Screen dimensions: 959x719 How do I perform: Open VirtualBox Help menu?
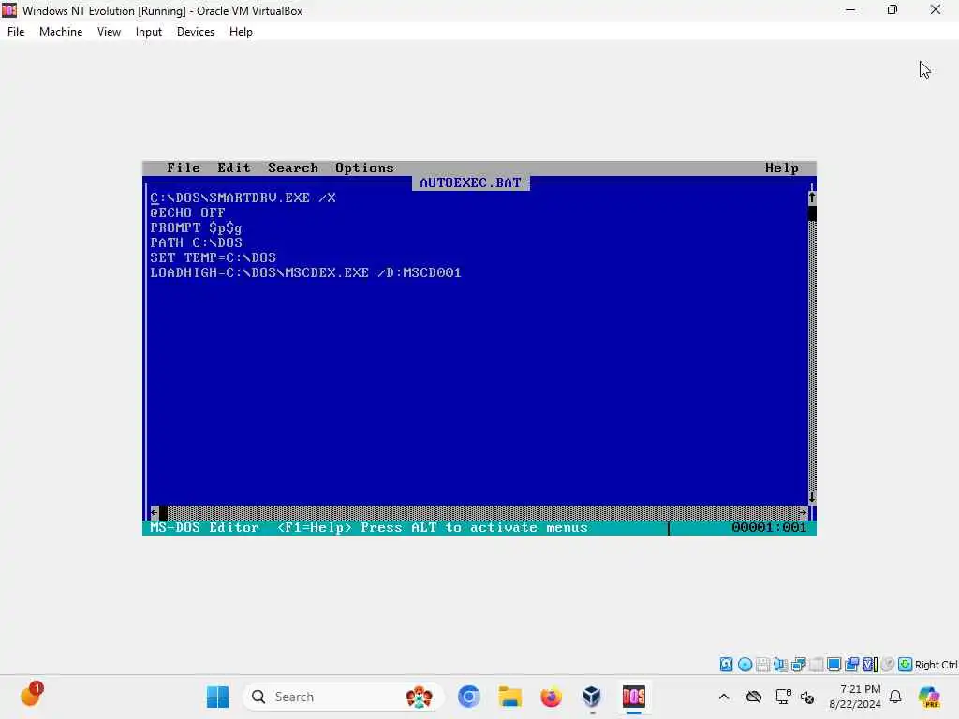point(241,32)
